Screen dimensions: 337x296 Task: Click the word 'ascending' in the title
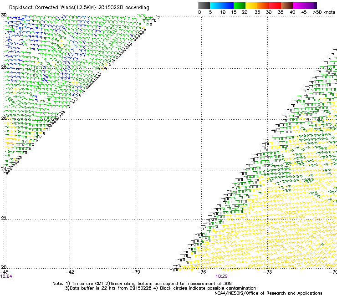[137, 8]
